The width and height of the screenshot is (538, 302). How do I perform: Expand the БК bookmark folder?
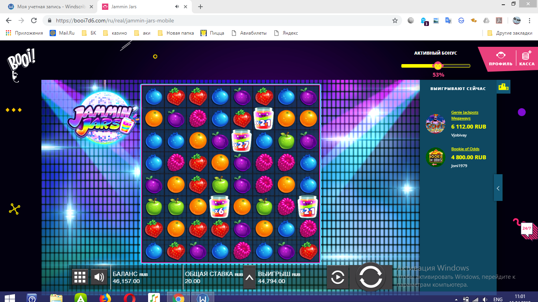[89, 33]
